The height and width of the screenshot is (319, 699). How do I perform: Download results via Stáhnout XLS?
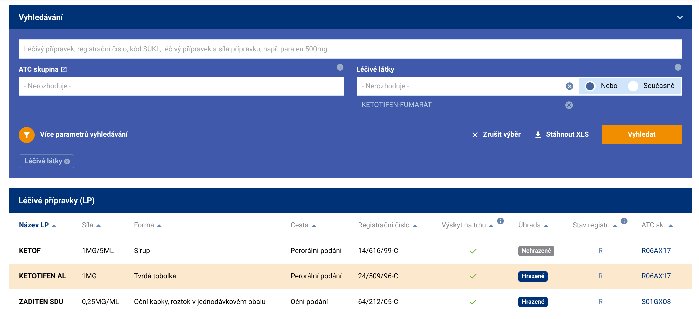(x=562, y=135)
